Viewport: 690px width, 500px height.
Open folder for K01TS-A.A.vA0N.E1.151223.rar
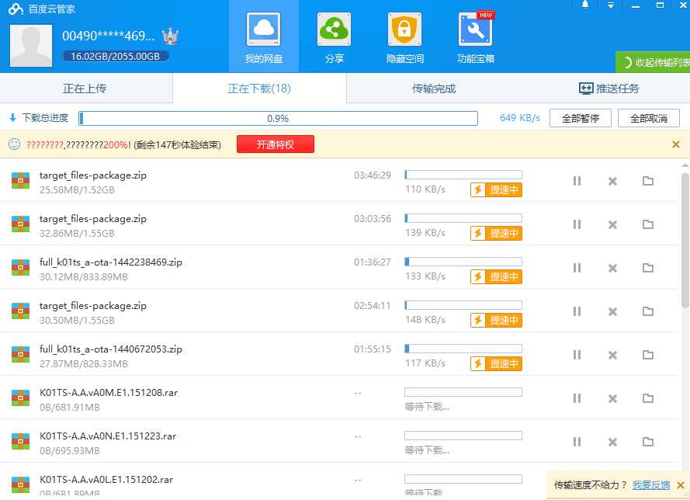[648, 442]
